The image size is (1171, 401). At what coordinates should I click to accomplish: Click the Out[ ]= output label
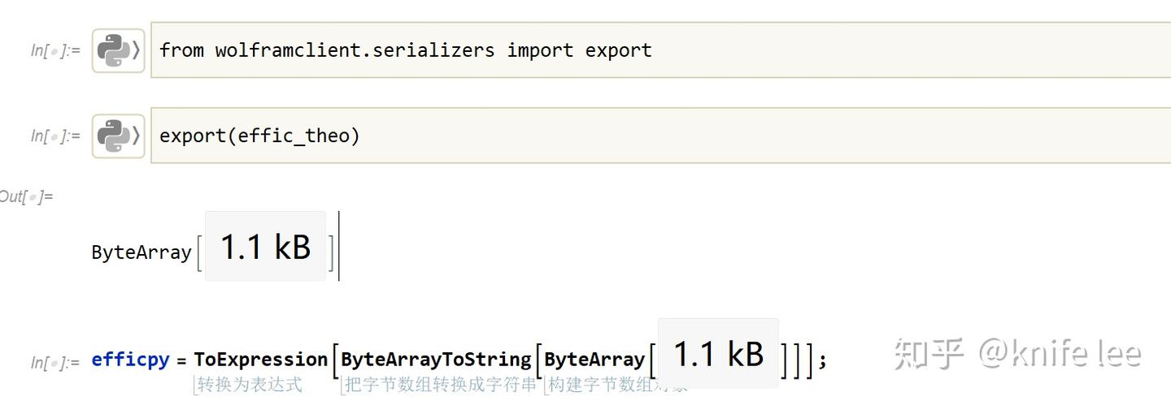(x=26, y=196)
